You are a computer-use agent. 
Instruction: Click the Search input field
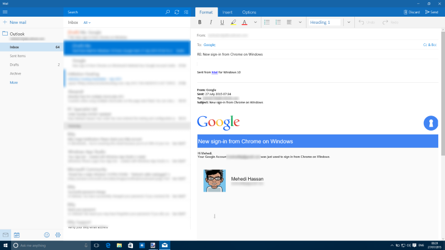(113, 12)
